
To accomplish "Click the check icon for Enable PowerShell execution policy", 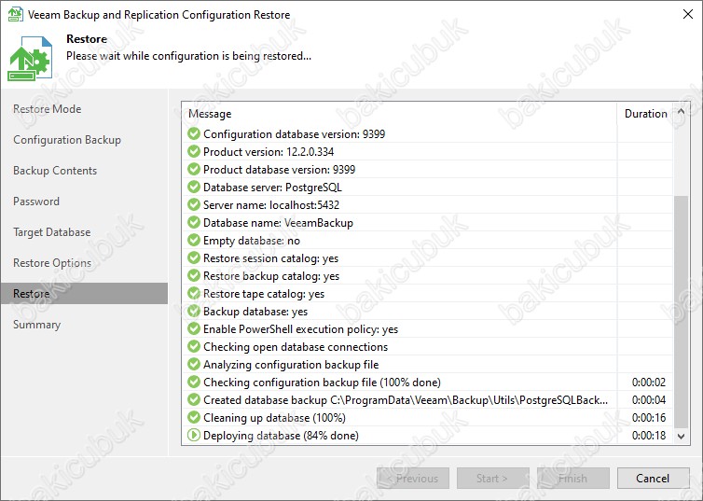I will [194, 328].
